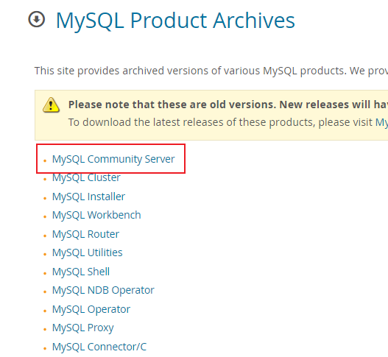Screen dimensions: 388x357
Task: Click the orange bullet before MySQL Workbench
Action: click(45, 216)
